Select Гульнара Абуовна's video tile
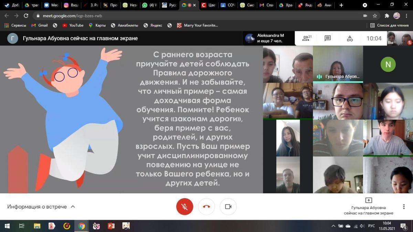Viewport: 413px width, 232px height. [338, 64]
